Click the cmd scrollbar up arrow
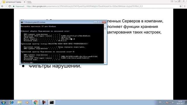The height and width of the screenshot is (105, 187). pos(105,25)
